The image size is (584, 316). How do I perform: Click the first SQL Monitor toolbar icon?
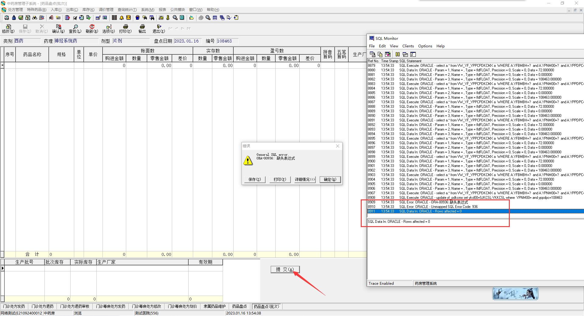tap(372, 54)
